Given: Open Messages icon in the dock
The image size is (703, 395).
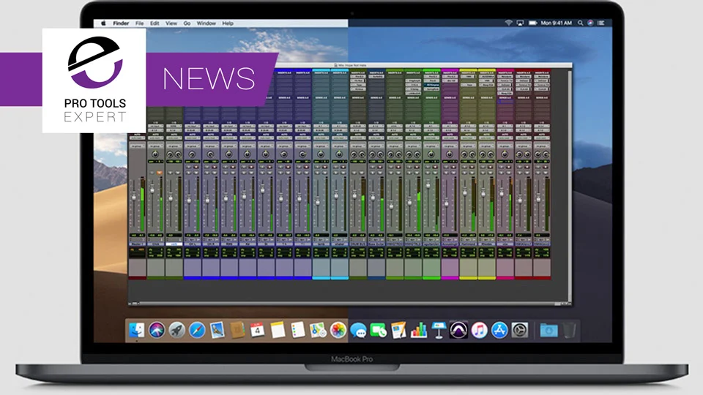Looking at the screenshot, I should click(358, 331).
